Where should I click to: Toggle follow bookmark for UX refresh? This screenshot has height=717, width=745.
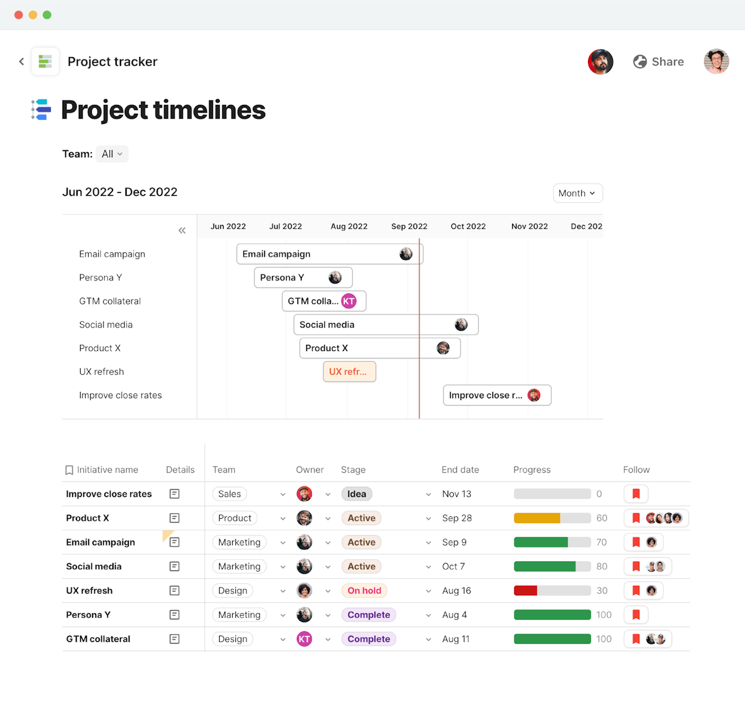(636, 591)
